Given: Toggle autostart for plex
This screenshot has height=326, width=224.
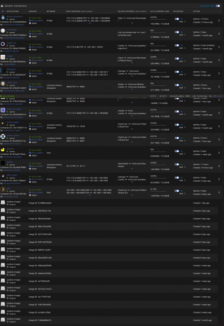Looking at the screenshot, I should point(177,191).
